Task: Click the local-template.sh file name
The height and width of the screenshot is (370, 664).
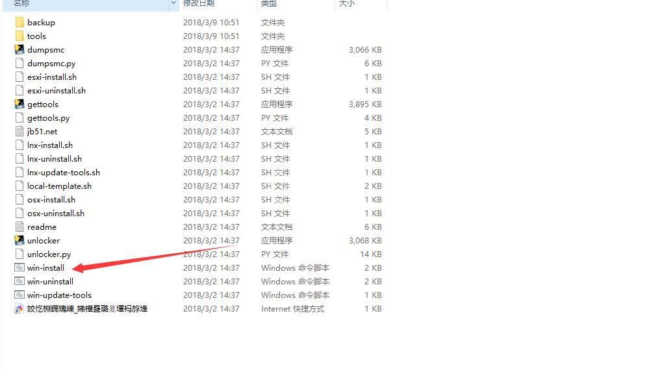Action: [59, 186]
